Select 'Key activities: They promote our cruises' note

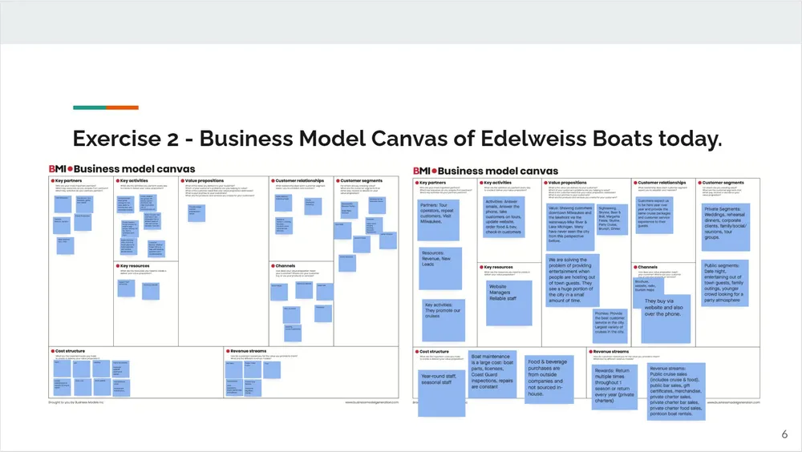click(444, 321)
